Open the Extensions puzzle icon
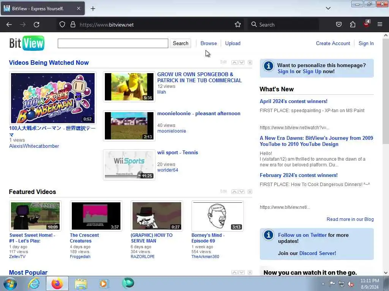The width and height of the screenshot is (389, 291). tap(353, 25)
